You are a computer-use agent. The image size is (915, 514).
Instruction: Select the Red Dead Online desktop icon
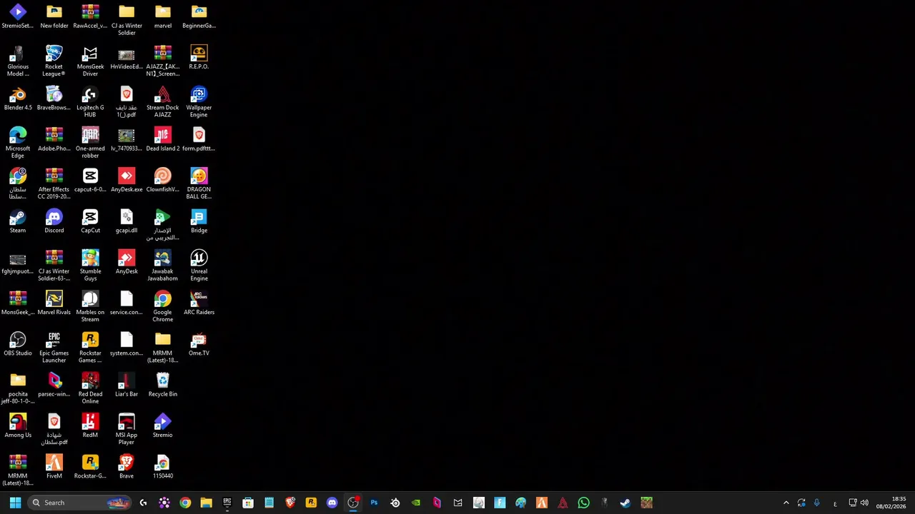click(90, 388)
